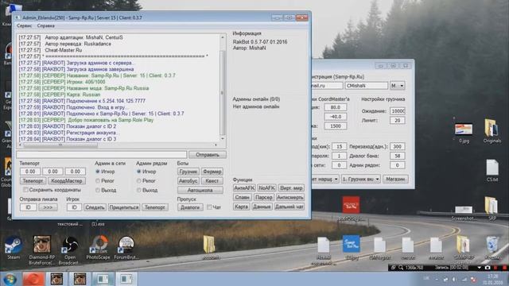Viewport: 509px width, 286px height.
Task: Select Выход under Админ в сети
Action: (x=98, y=190)
